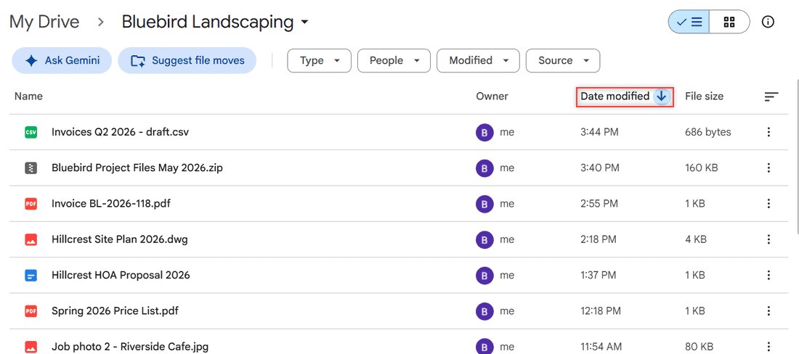Screen dimensions: 799x354
Task: Select Spring 2026 Price List.pdf
Action: (115, 310)
